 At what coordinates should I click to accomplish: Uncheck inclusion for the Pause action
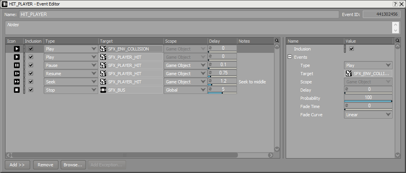[x=31, y=65]
